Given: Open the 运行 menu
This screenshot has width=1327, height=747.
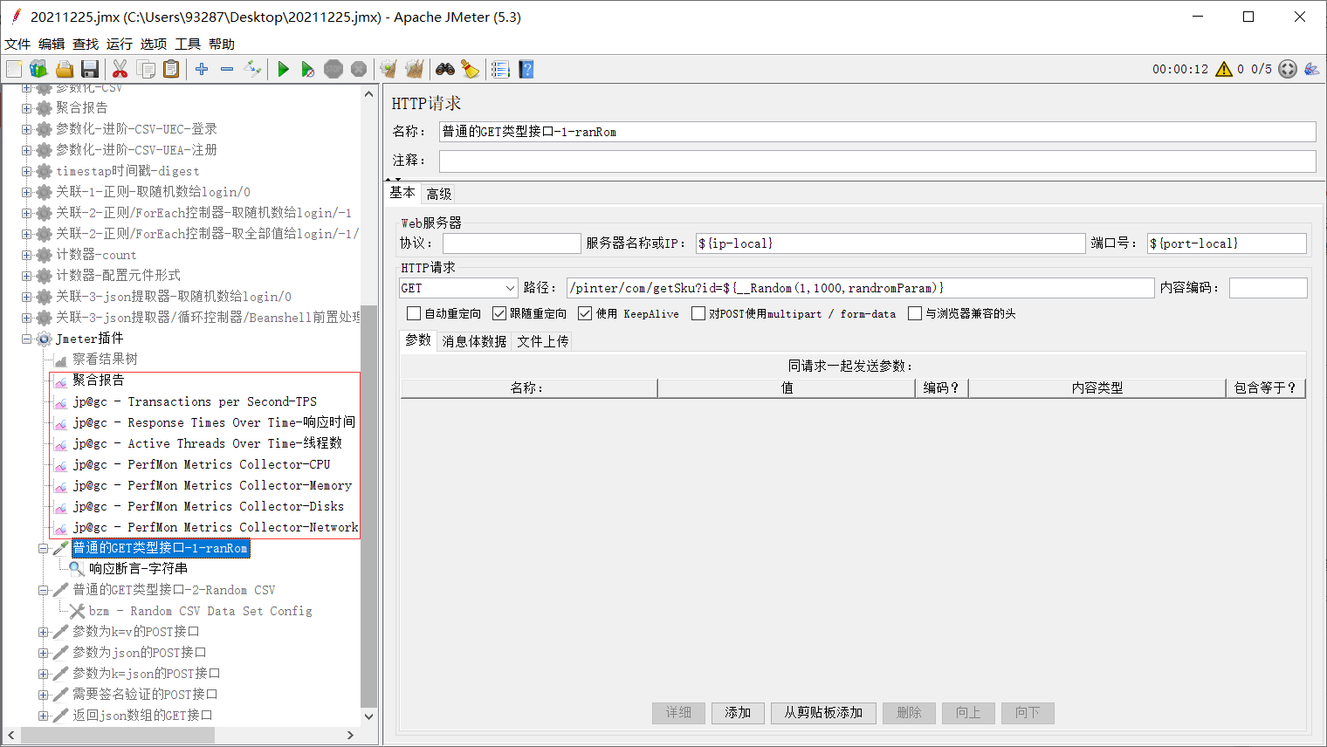Looking at the screenshot, I should [x=120, y=44].
